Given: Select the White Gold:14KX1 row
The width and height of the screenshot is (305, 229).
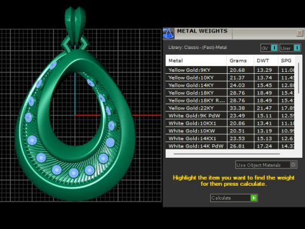Looking at the screenshot, I should pos(230,139).
